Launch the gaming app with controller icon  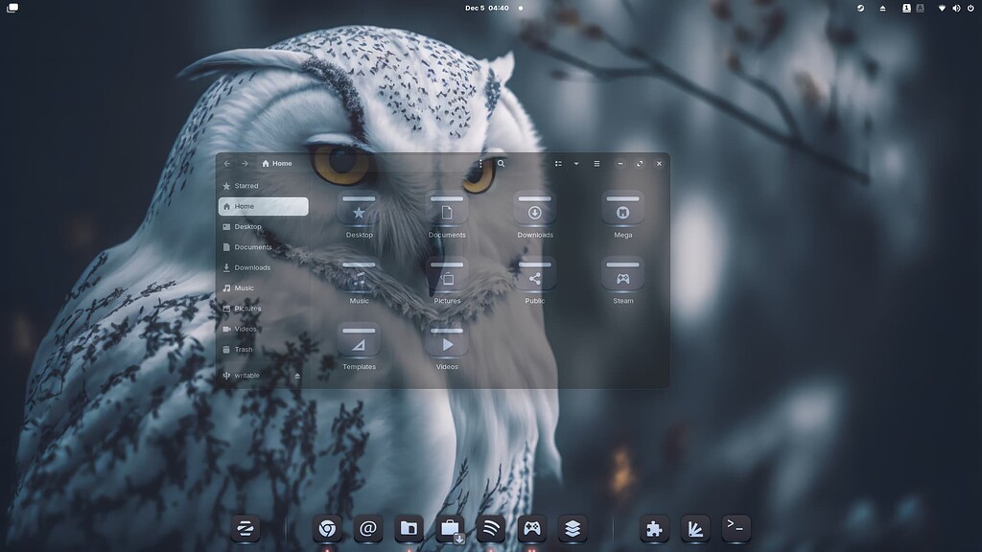(x=531, y=527)
